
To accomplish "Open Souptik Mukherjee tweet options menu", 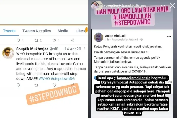I will 84,49.
